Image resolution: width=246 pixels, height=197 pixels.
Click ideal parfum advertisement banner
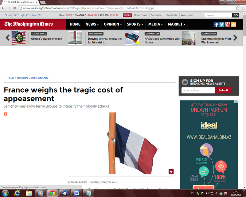pos(209,144)
